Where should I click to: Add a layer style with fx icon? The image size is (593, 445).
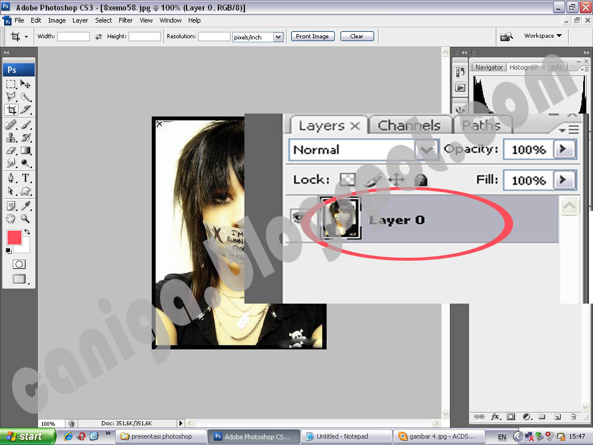[x=496, y=417]
